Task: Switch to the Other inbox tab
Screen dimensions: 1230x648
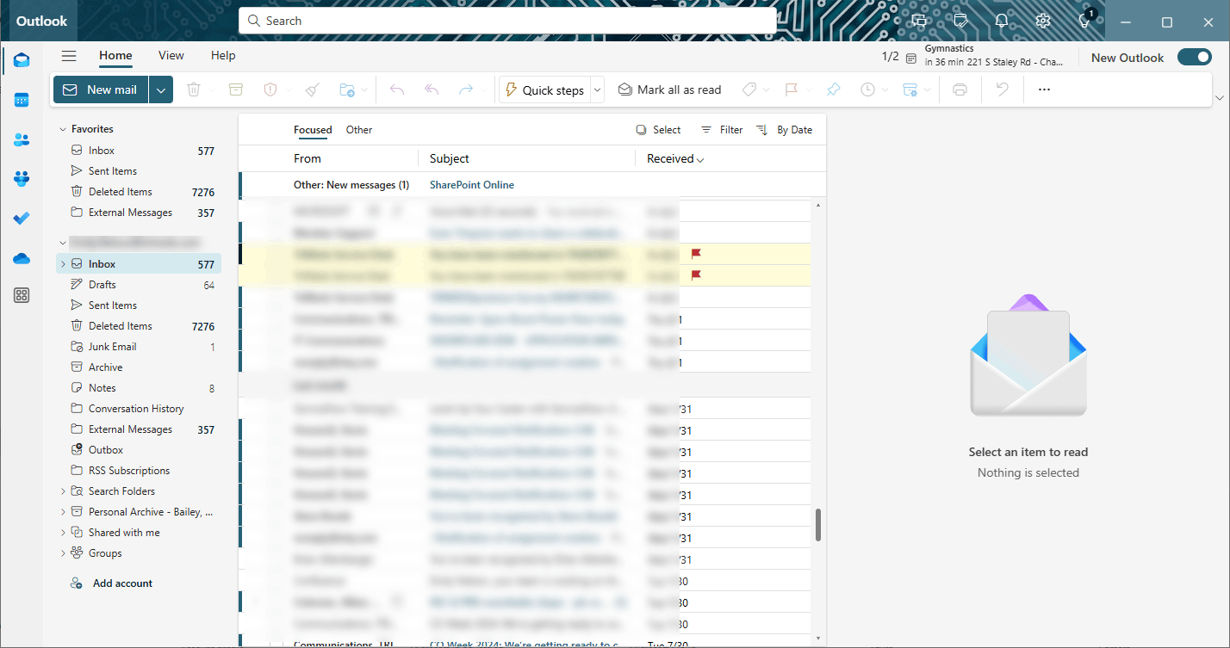Action: pyautogui.click(x=359, y=130)
